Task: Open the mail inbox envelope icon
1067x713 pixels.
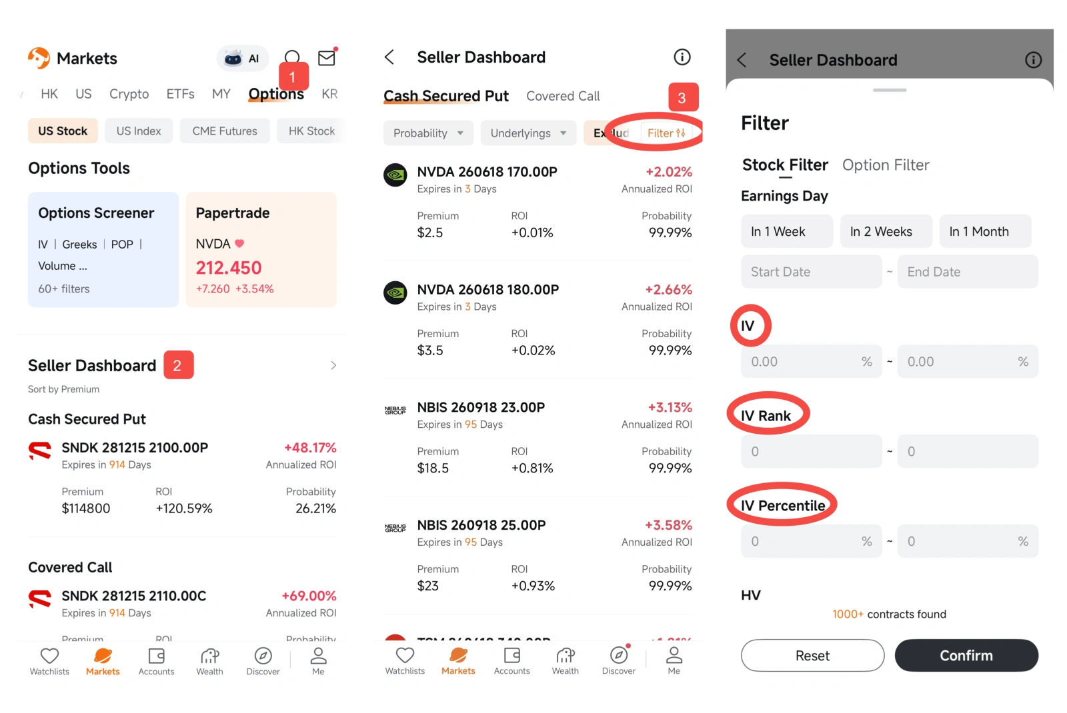Action: click(x=327, y=58)
